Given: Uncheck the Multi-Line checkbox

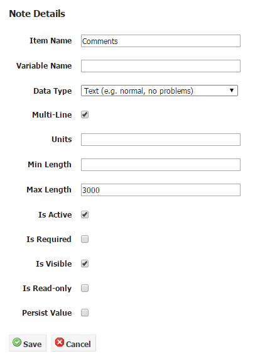Looking at the screenshot, I should coord(85,114).
